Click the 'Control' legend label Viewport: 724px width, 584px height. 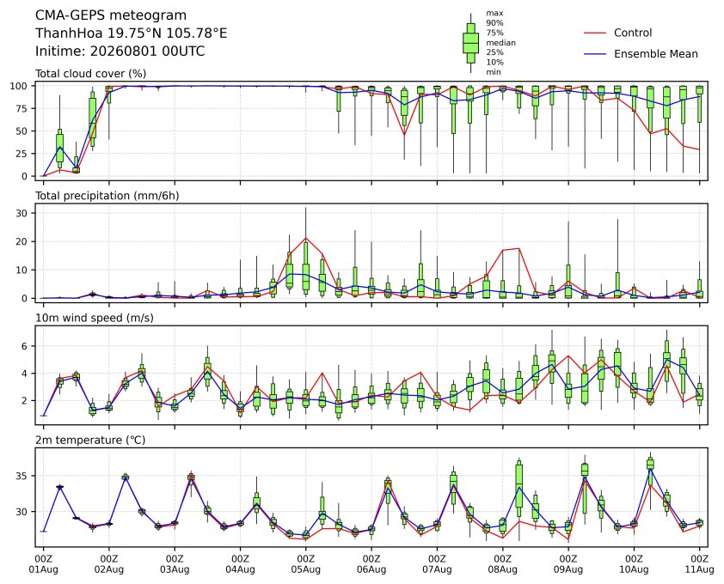pos(633,33)
